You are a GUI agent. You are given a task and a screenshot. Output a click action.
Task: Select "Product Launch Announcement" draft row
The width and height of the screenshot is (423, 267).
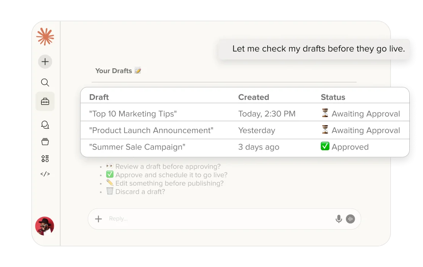point(151,130)
